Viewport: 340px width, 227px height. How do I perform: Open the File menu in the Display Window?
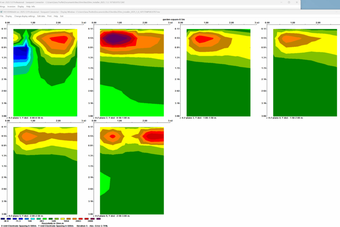coord(3,16)
